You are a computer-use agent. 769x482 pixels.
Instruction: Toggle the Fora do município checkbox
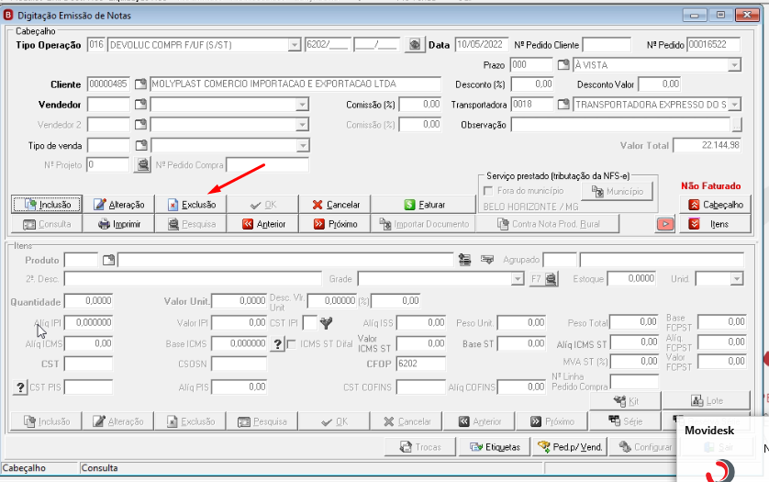pyautogui.click(x=488, y=190)
